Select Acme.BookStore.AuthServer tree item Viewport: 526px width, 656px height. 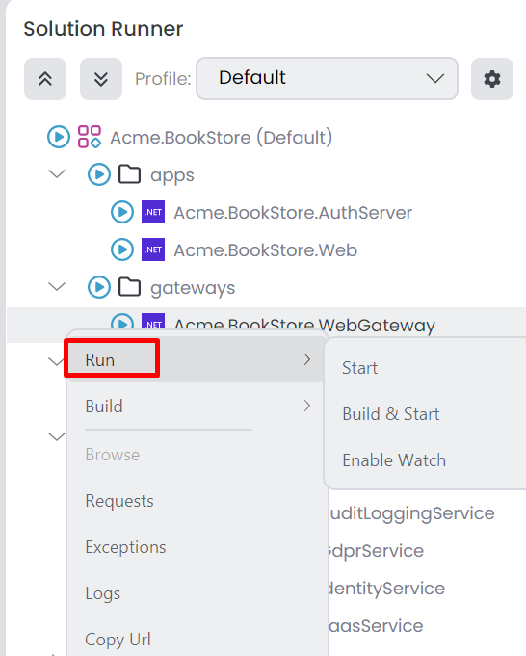[x=293, y=213]
